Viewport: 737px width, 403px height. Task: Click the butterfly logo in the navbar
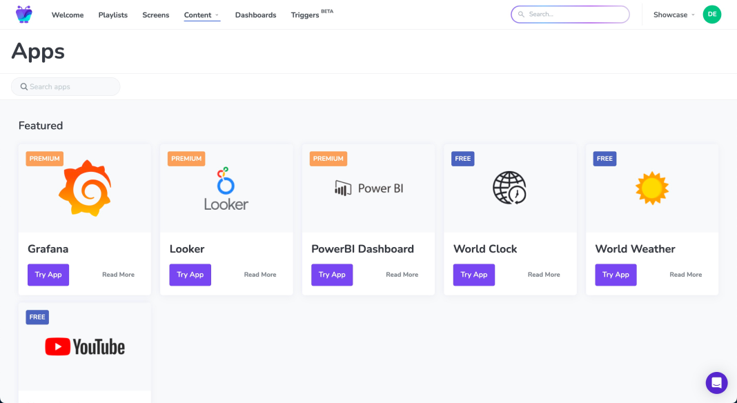point(24,14)
